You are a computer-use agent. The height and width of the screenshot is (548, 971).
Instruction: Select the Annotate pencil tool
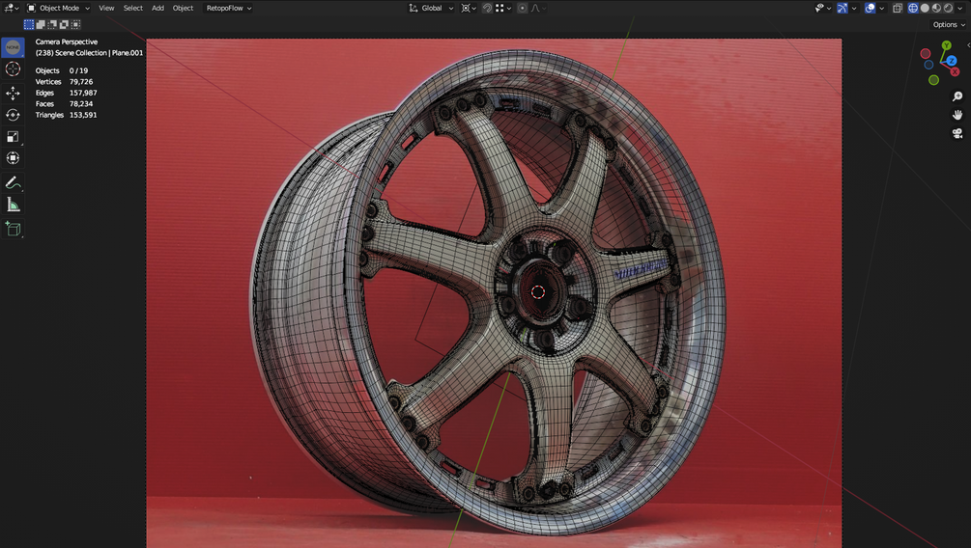click(x=13, y=182)
